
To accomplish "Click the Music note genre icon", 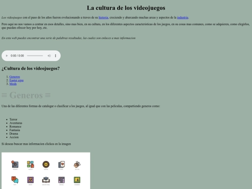I will (30, 180).
